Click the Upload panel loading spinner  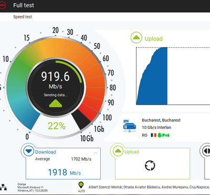pyautogui.click(x=150, y=166)
